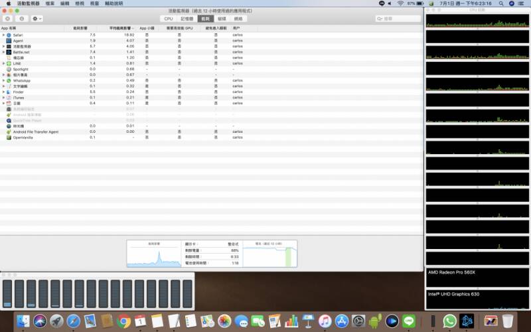This screenshot has height=332, width=531.
Task: Select the Android File Transfer Agent row
Action: tap(212, 131)
